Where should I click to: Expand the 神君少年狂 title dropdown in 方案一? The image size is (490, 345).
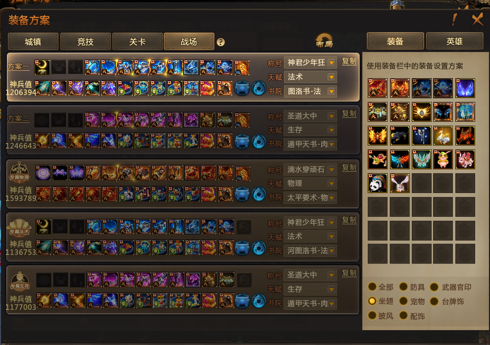click(x=332, y=63)
